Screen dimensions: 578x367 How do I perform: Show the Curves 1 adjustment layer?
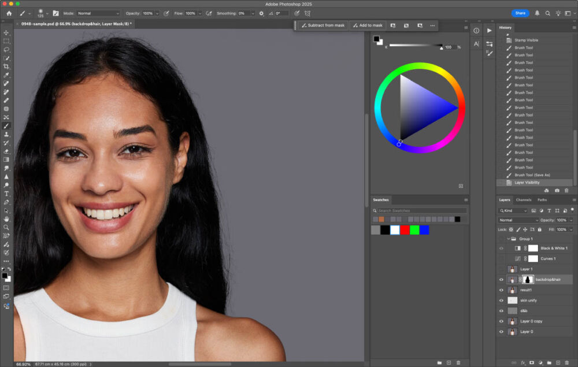pos(501,258)
